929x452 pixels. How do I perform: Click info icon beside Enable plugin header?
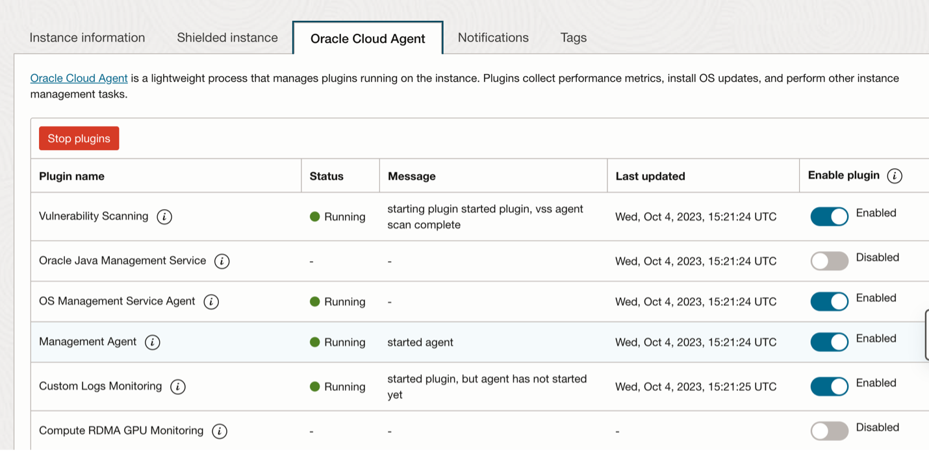coord(895,176)
